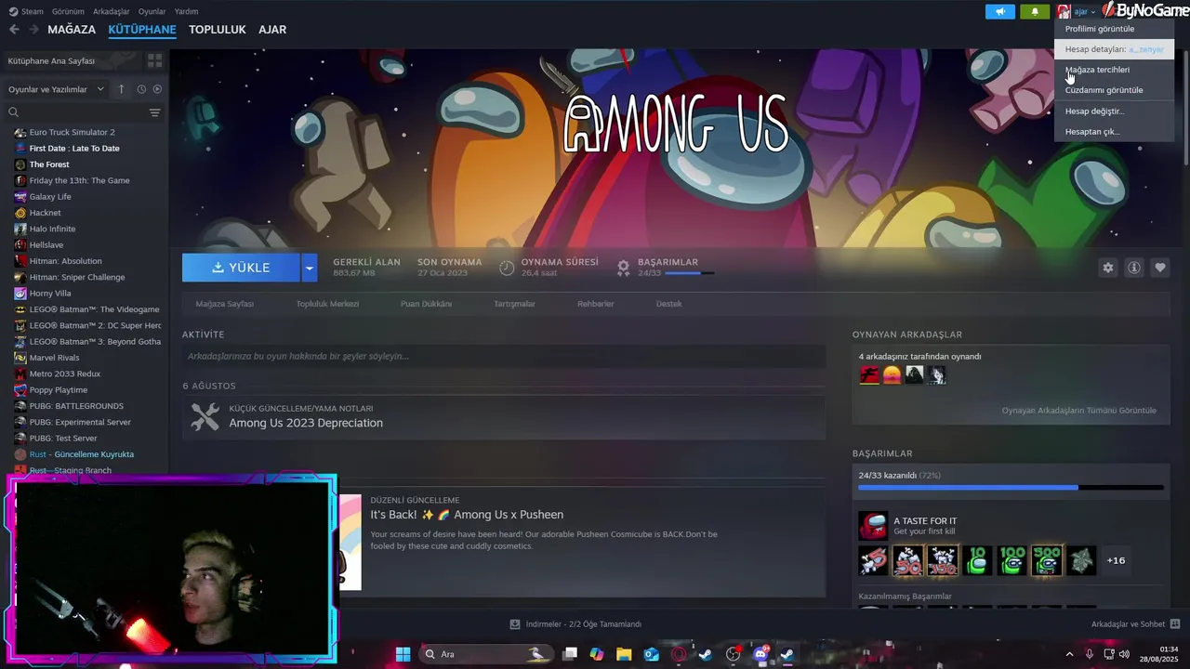Open the Yardım menu

186,11
